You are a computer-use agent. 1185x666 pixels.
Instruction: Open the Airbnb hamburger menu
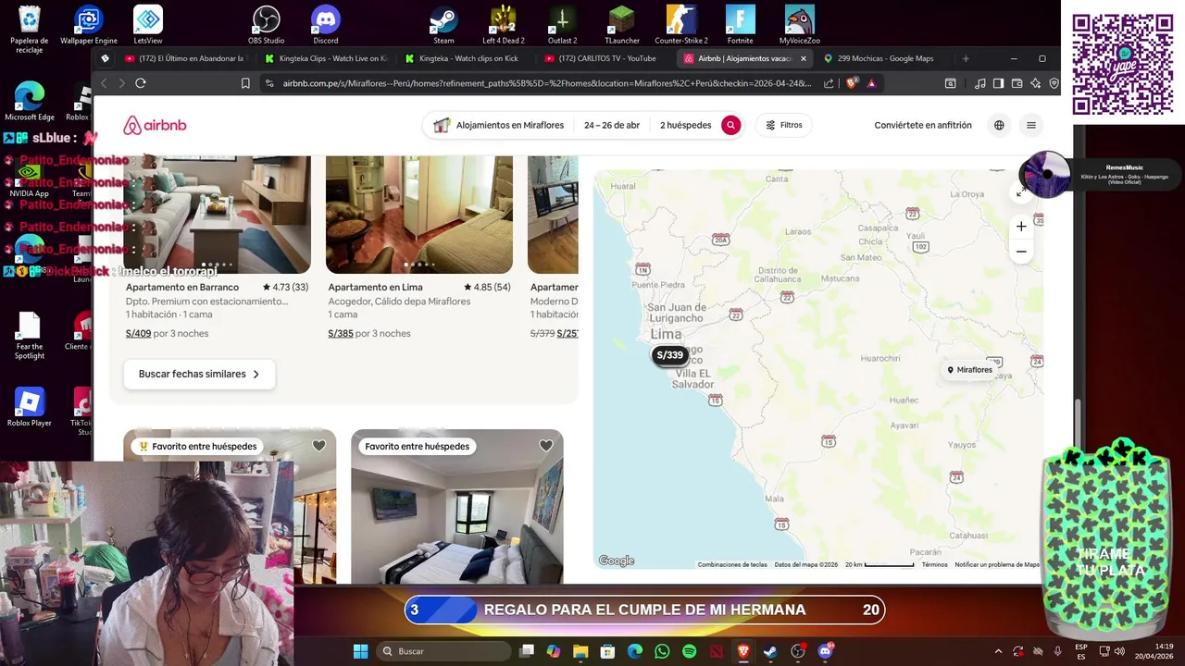coord(1031,125)
